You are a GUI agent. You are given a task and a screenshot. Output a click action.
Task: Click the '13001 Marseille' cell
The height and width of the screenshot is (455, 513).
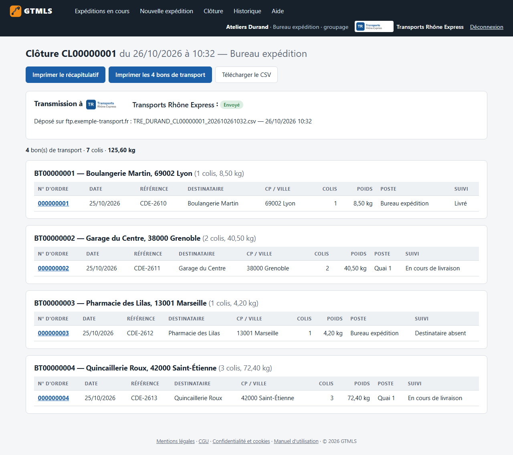[x=257, y=333]
